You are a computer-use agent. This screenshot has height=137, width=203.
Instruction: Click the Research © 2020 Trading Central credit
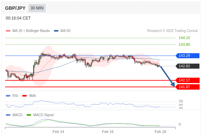[172, 31]
